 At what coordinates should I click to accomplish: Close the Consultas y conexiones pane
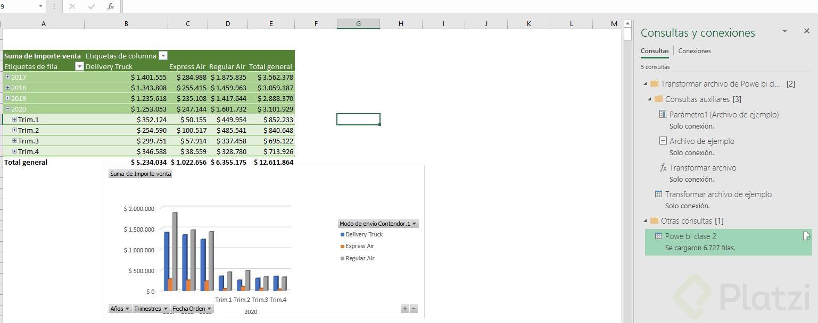point(806,31)
